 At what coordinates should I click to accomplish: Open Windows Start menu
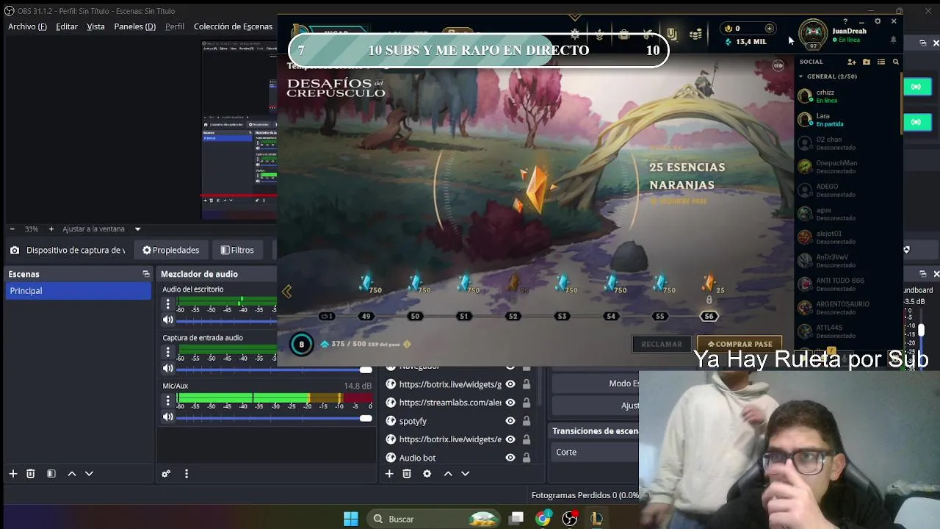[351, 519]
